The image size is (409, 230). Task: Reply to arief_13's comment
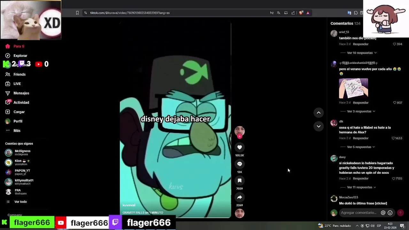(360, 44)
